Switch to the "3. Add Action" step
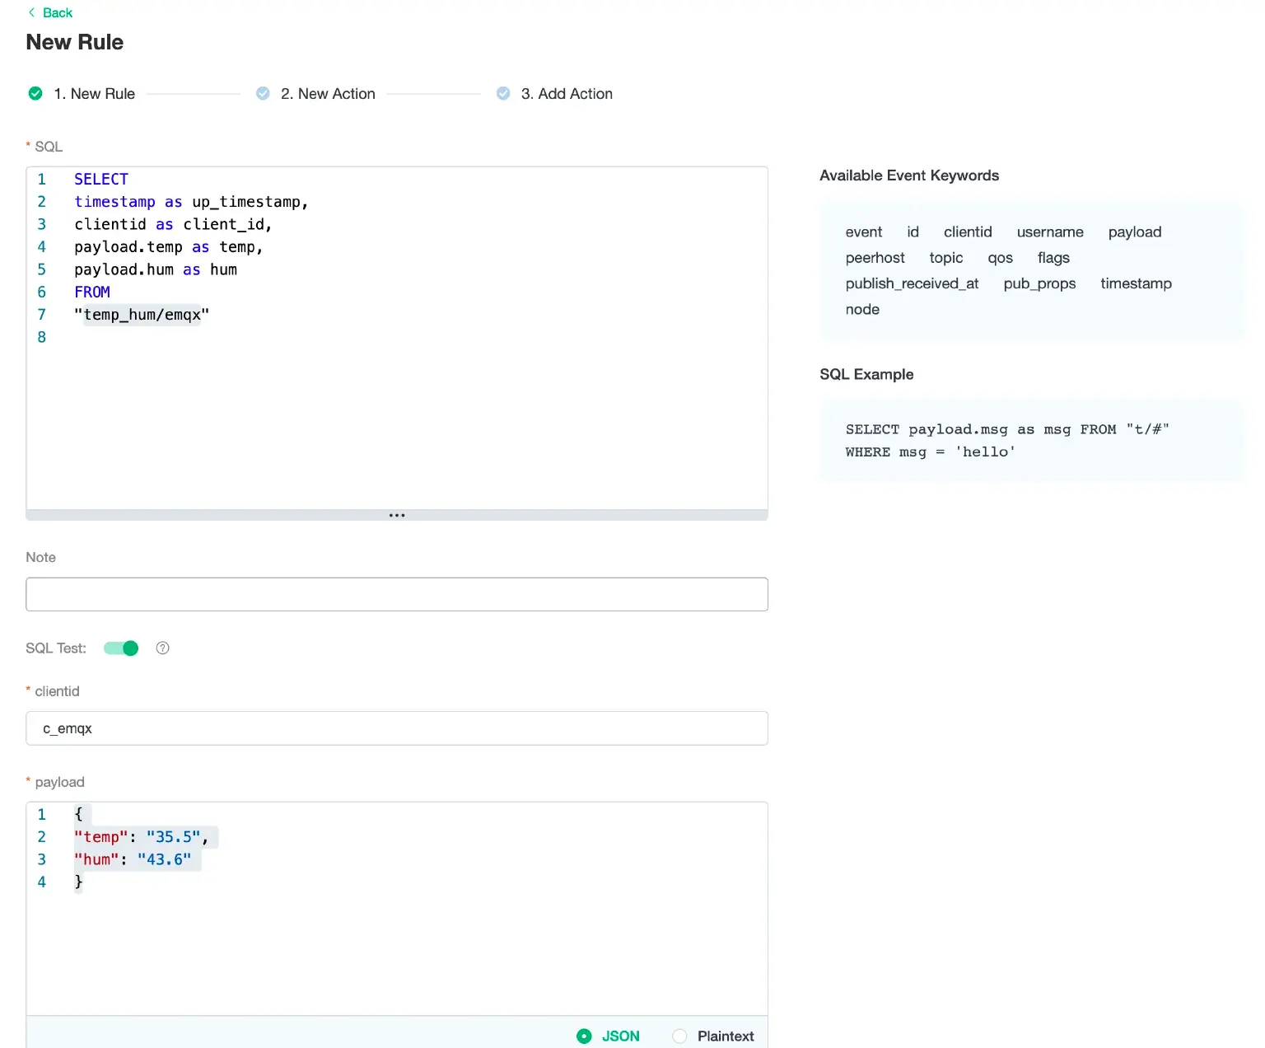 click(x=567, y=93)
